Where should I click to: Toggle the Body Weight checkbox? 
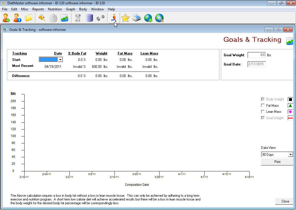point(263,99)
